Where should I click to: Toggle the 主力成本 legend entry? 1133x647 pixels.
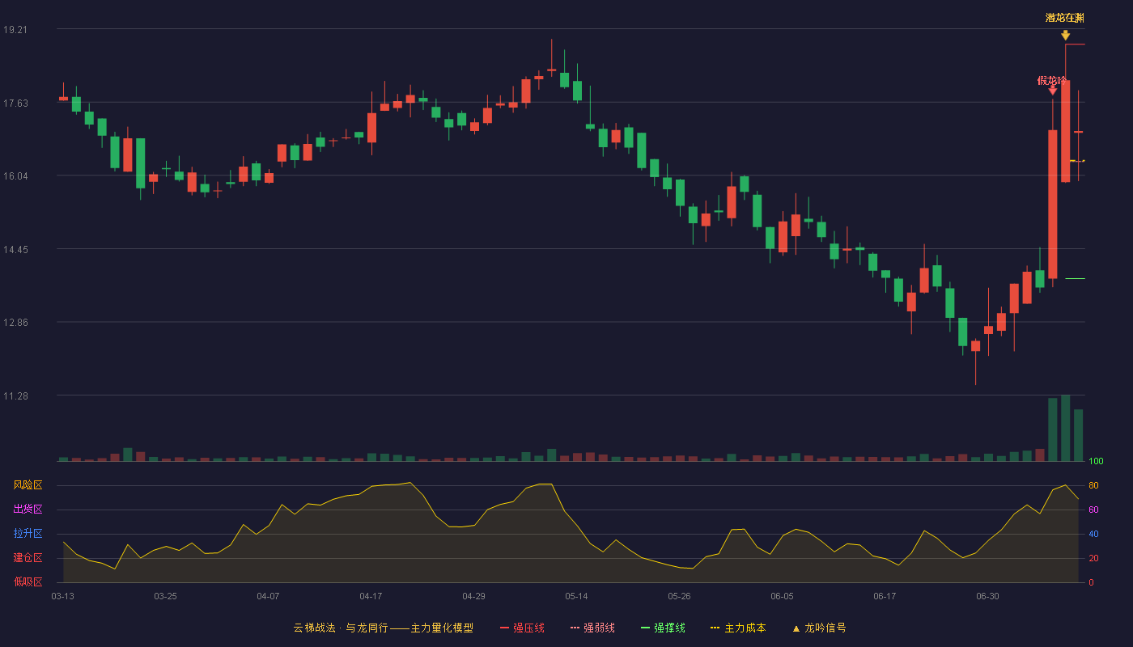click(738, 628)
